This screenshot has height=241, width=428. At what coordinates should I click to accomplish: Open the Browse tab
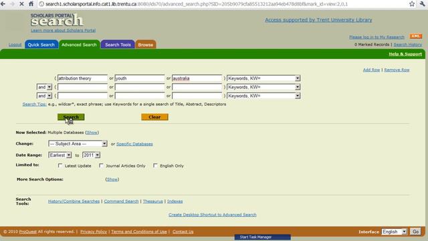[x=146, y=45]
